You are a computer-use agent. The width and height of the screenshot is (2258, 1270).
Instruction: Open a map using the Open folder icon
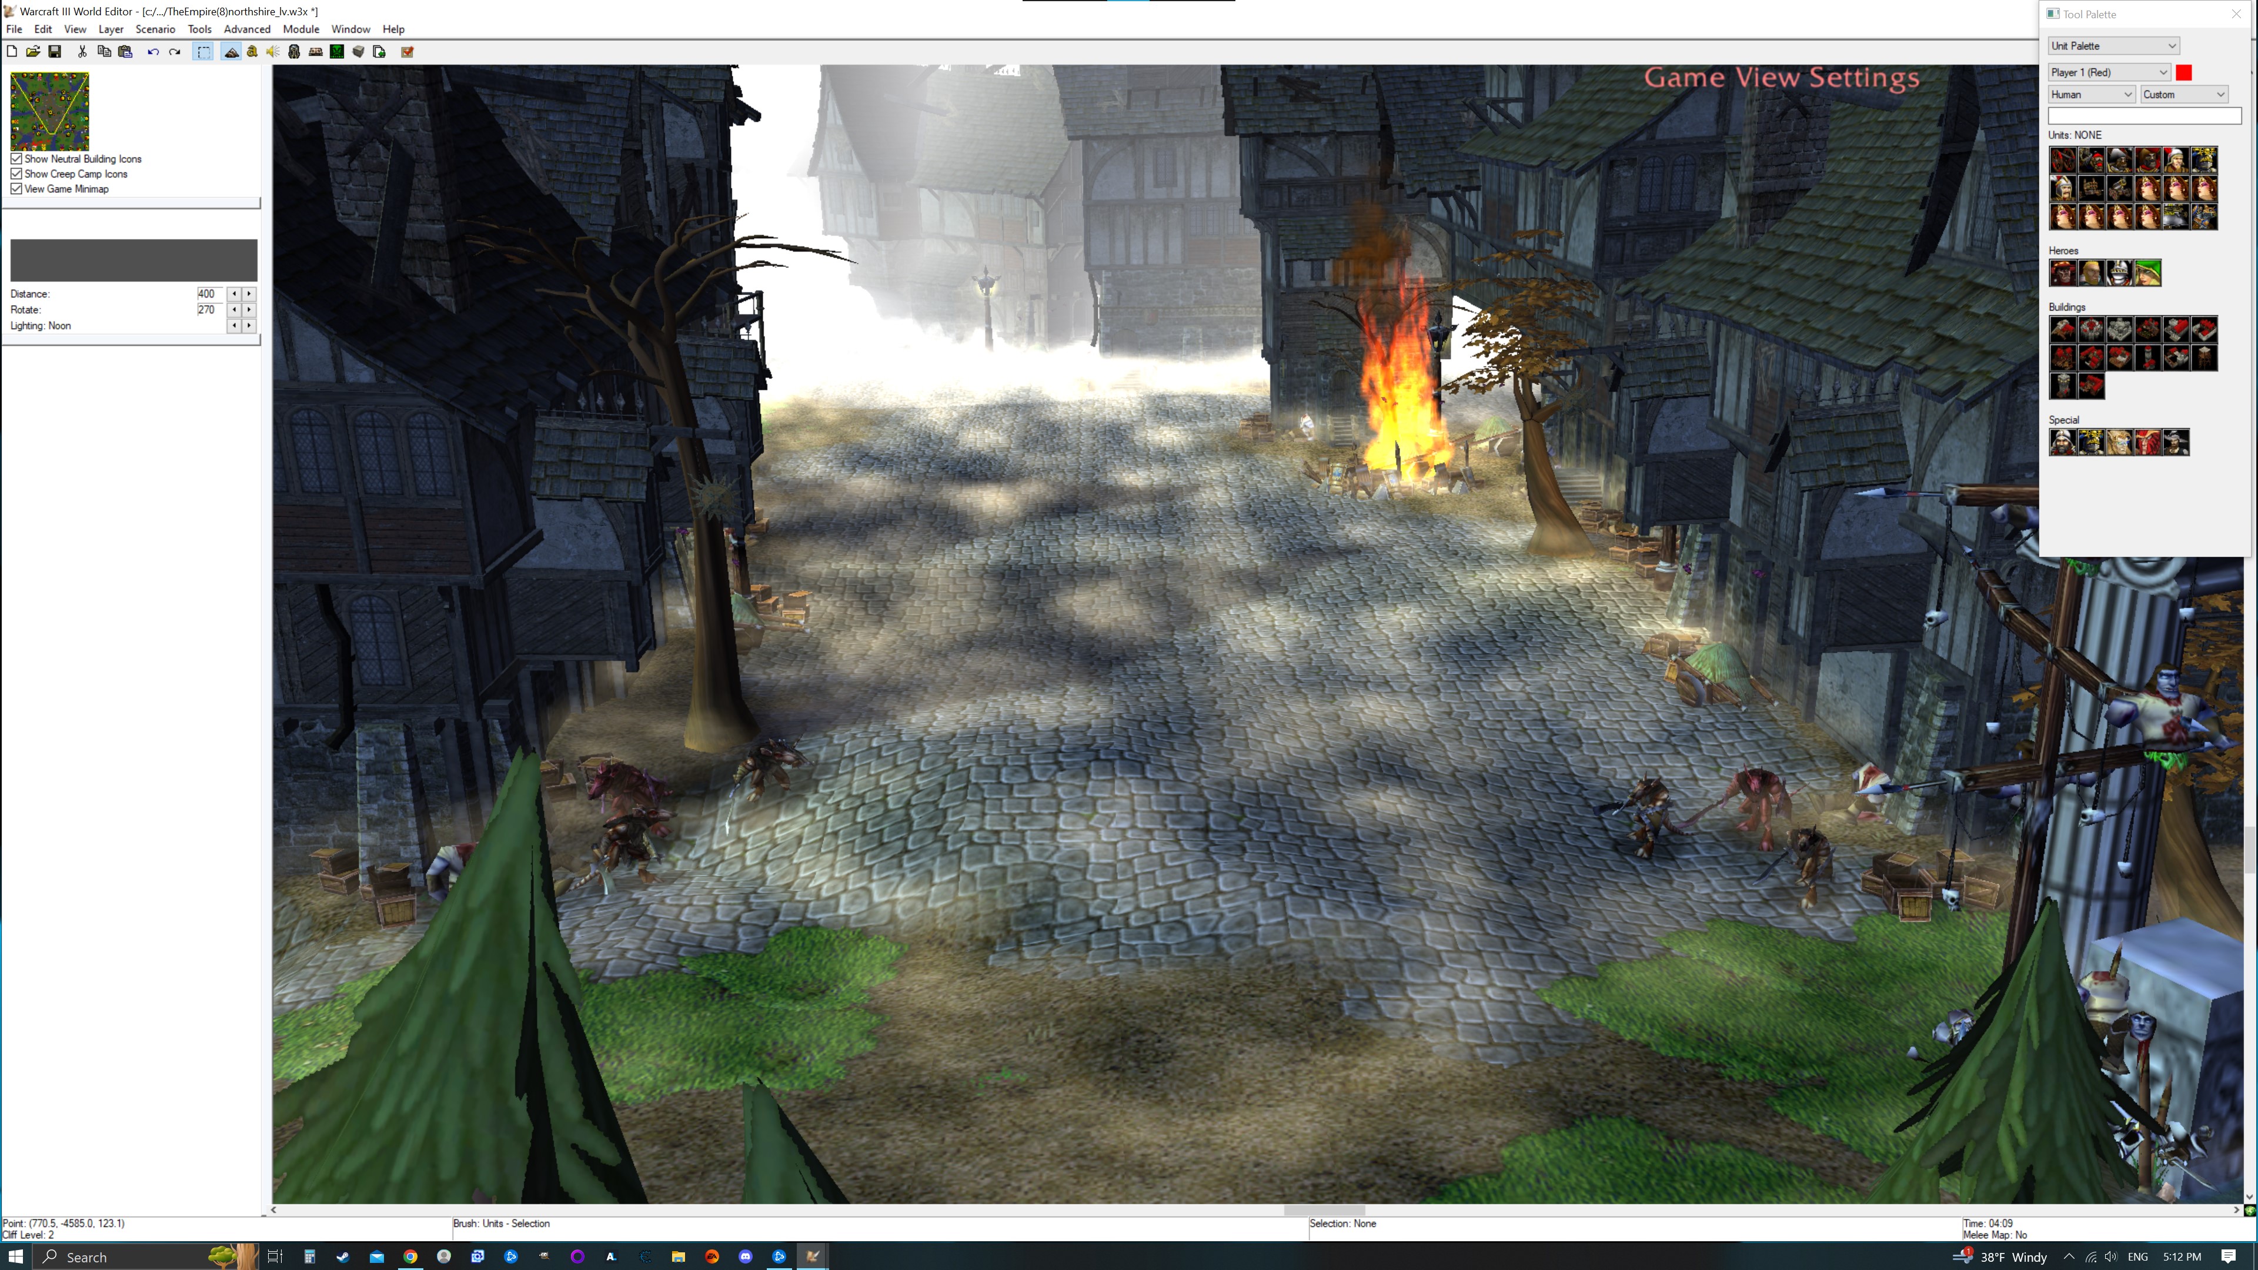pyautogui.click(x=32, y=52)
